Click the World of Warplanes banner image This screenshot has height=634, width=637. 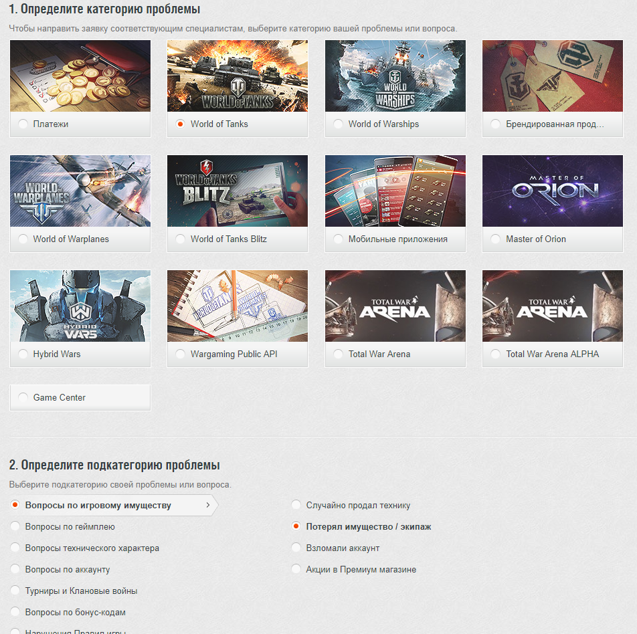click(80, 191)
